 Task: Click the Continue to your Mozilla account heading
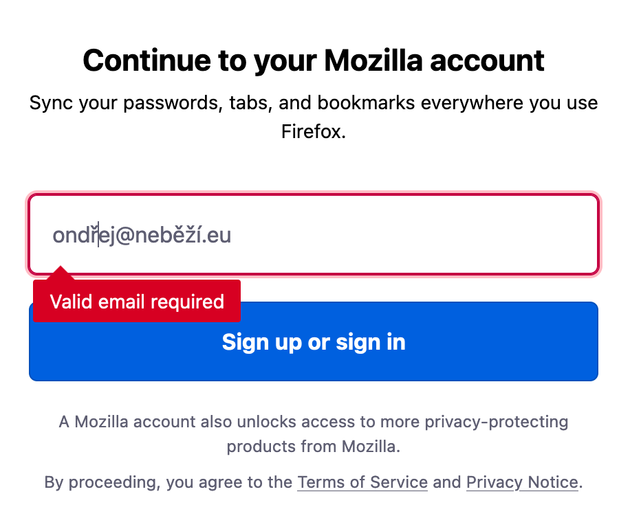click(314, 60)
